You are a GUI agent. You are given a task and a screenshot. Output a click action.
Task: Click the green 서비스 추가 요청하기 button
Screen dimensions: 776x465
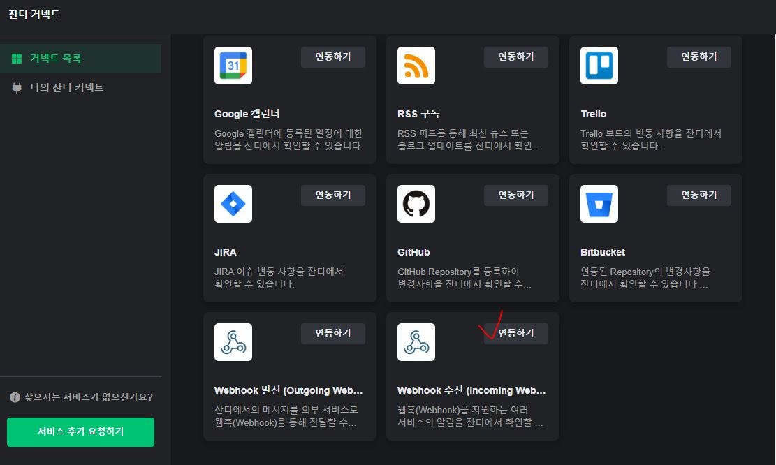80,432
